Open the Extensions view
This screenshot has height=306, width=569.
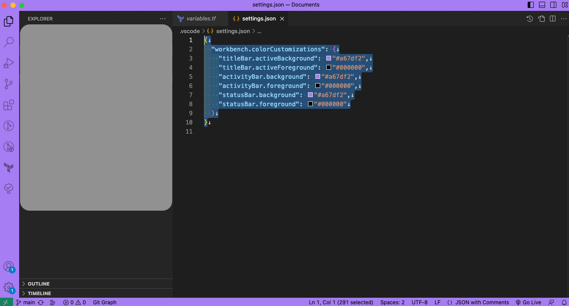(9, 105)
